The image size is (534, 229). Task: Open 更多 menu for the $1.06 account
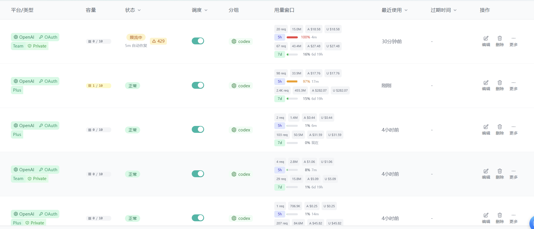513,174
